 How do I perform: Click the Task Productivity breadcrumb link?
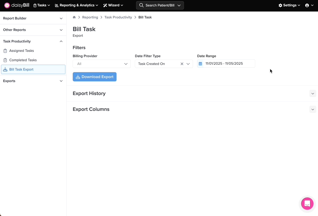coord(118,17)
